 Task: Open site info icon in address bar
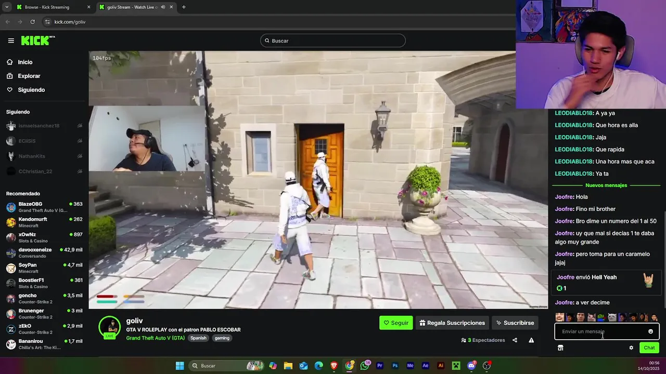point(47,22)
